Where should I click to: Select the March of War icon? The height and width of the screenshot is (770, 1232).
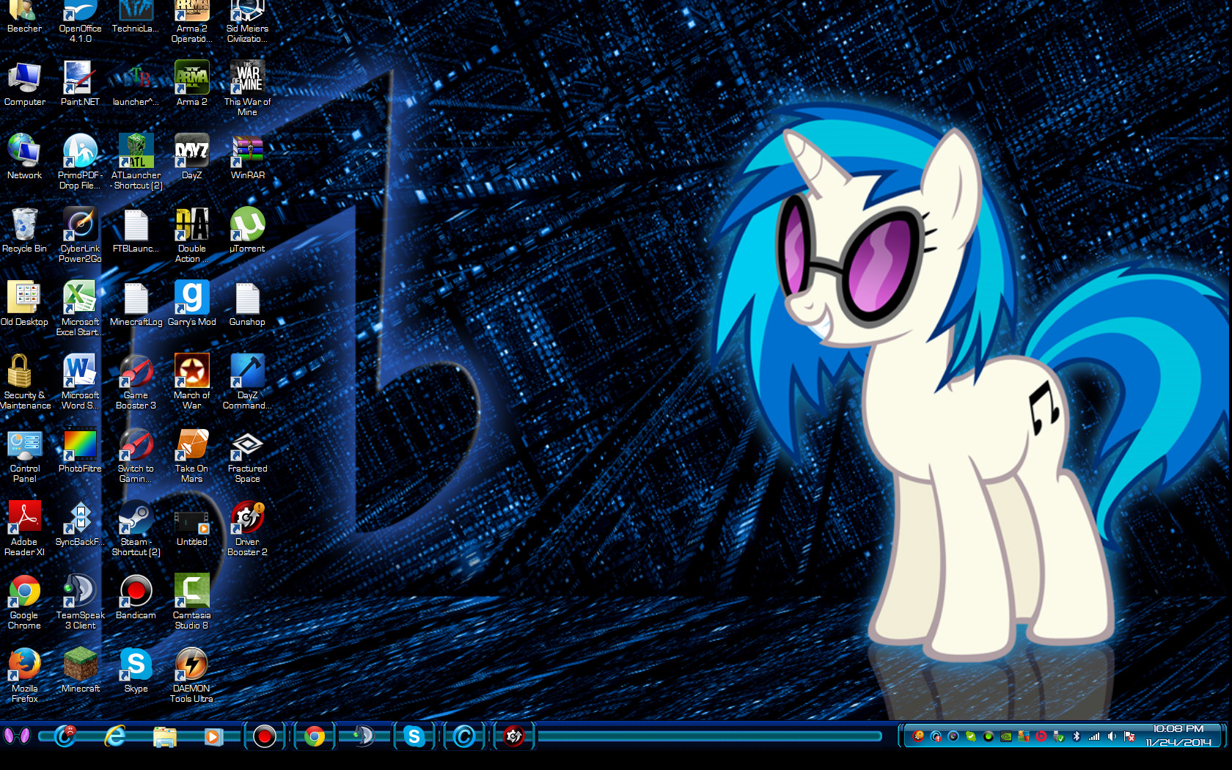[x=191, y=381]
